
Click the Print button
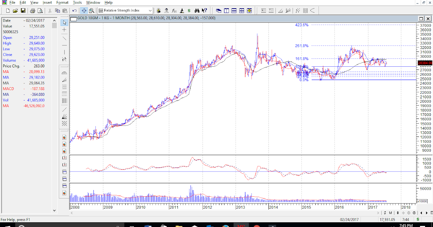32,10
